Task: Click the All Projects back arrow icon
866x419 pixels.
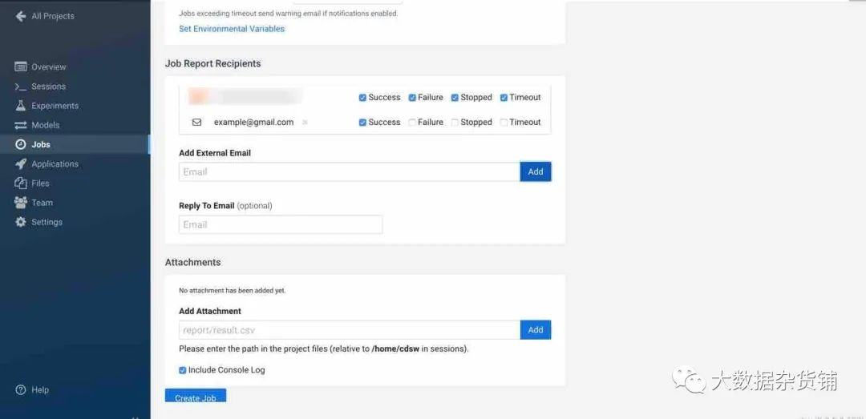Action: 20,16
